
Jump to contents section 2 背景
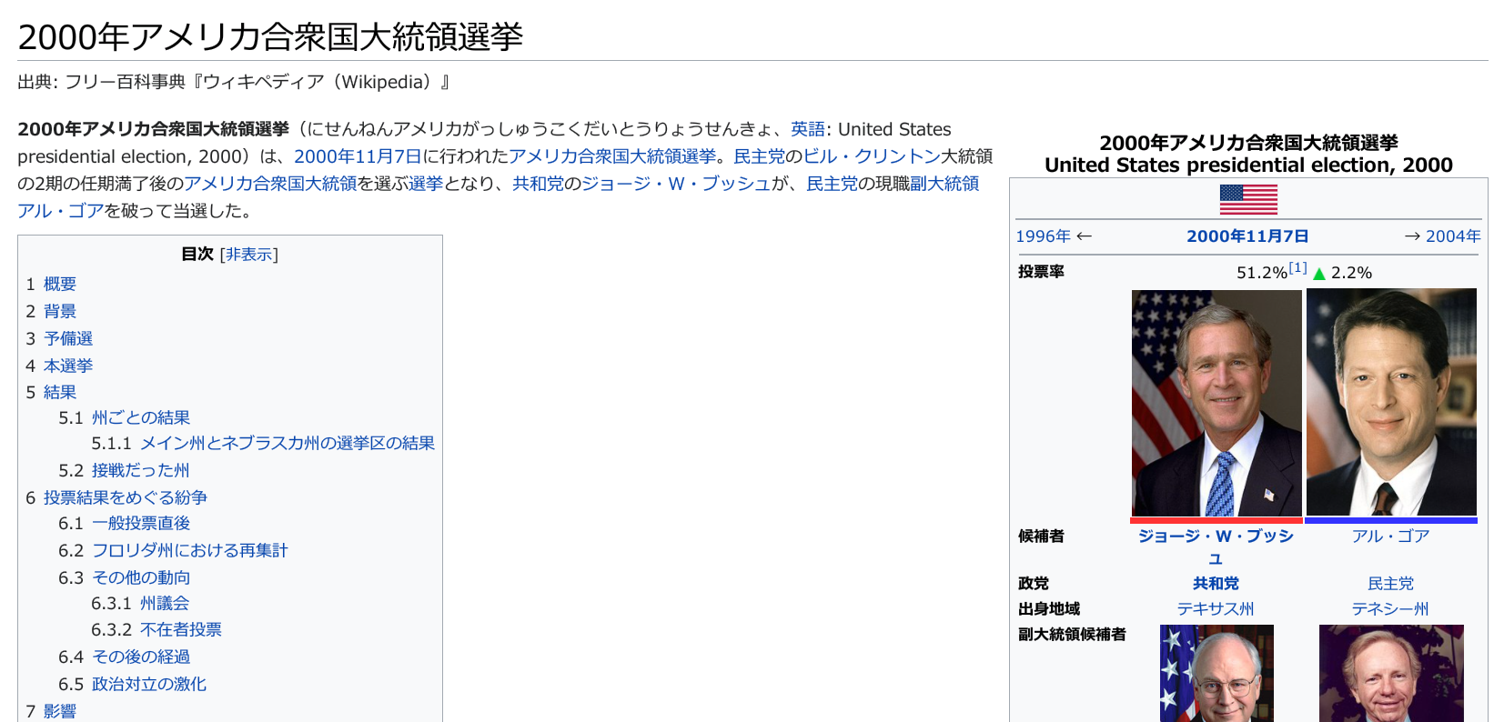pyautogui.click(x=51, y=312)
